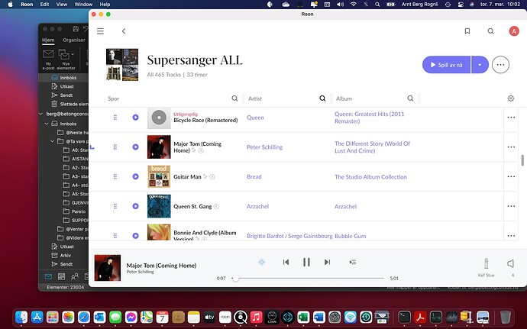Open album link Queen: Greatest Hits (2011 Remaster)
Screen dimensions: 527x329
pos(369,118)
